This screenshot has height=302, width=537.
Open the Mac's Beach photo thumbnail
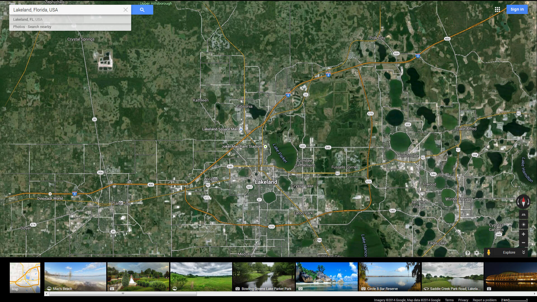coord(75,277)
